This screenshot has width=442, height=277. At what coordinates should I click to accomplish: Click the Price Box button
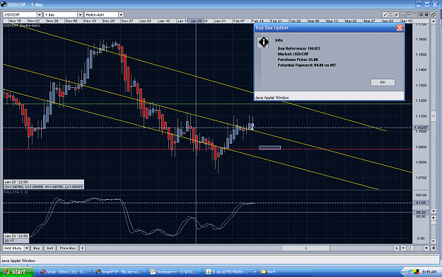[68, 248]
